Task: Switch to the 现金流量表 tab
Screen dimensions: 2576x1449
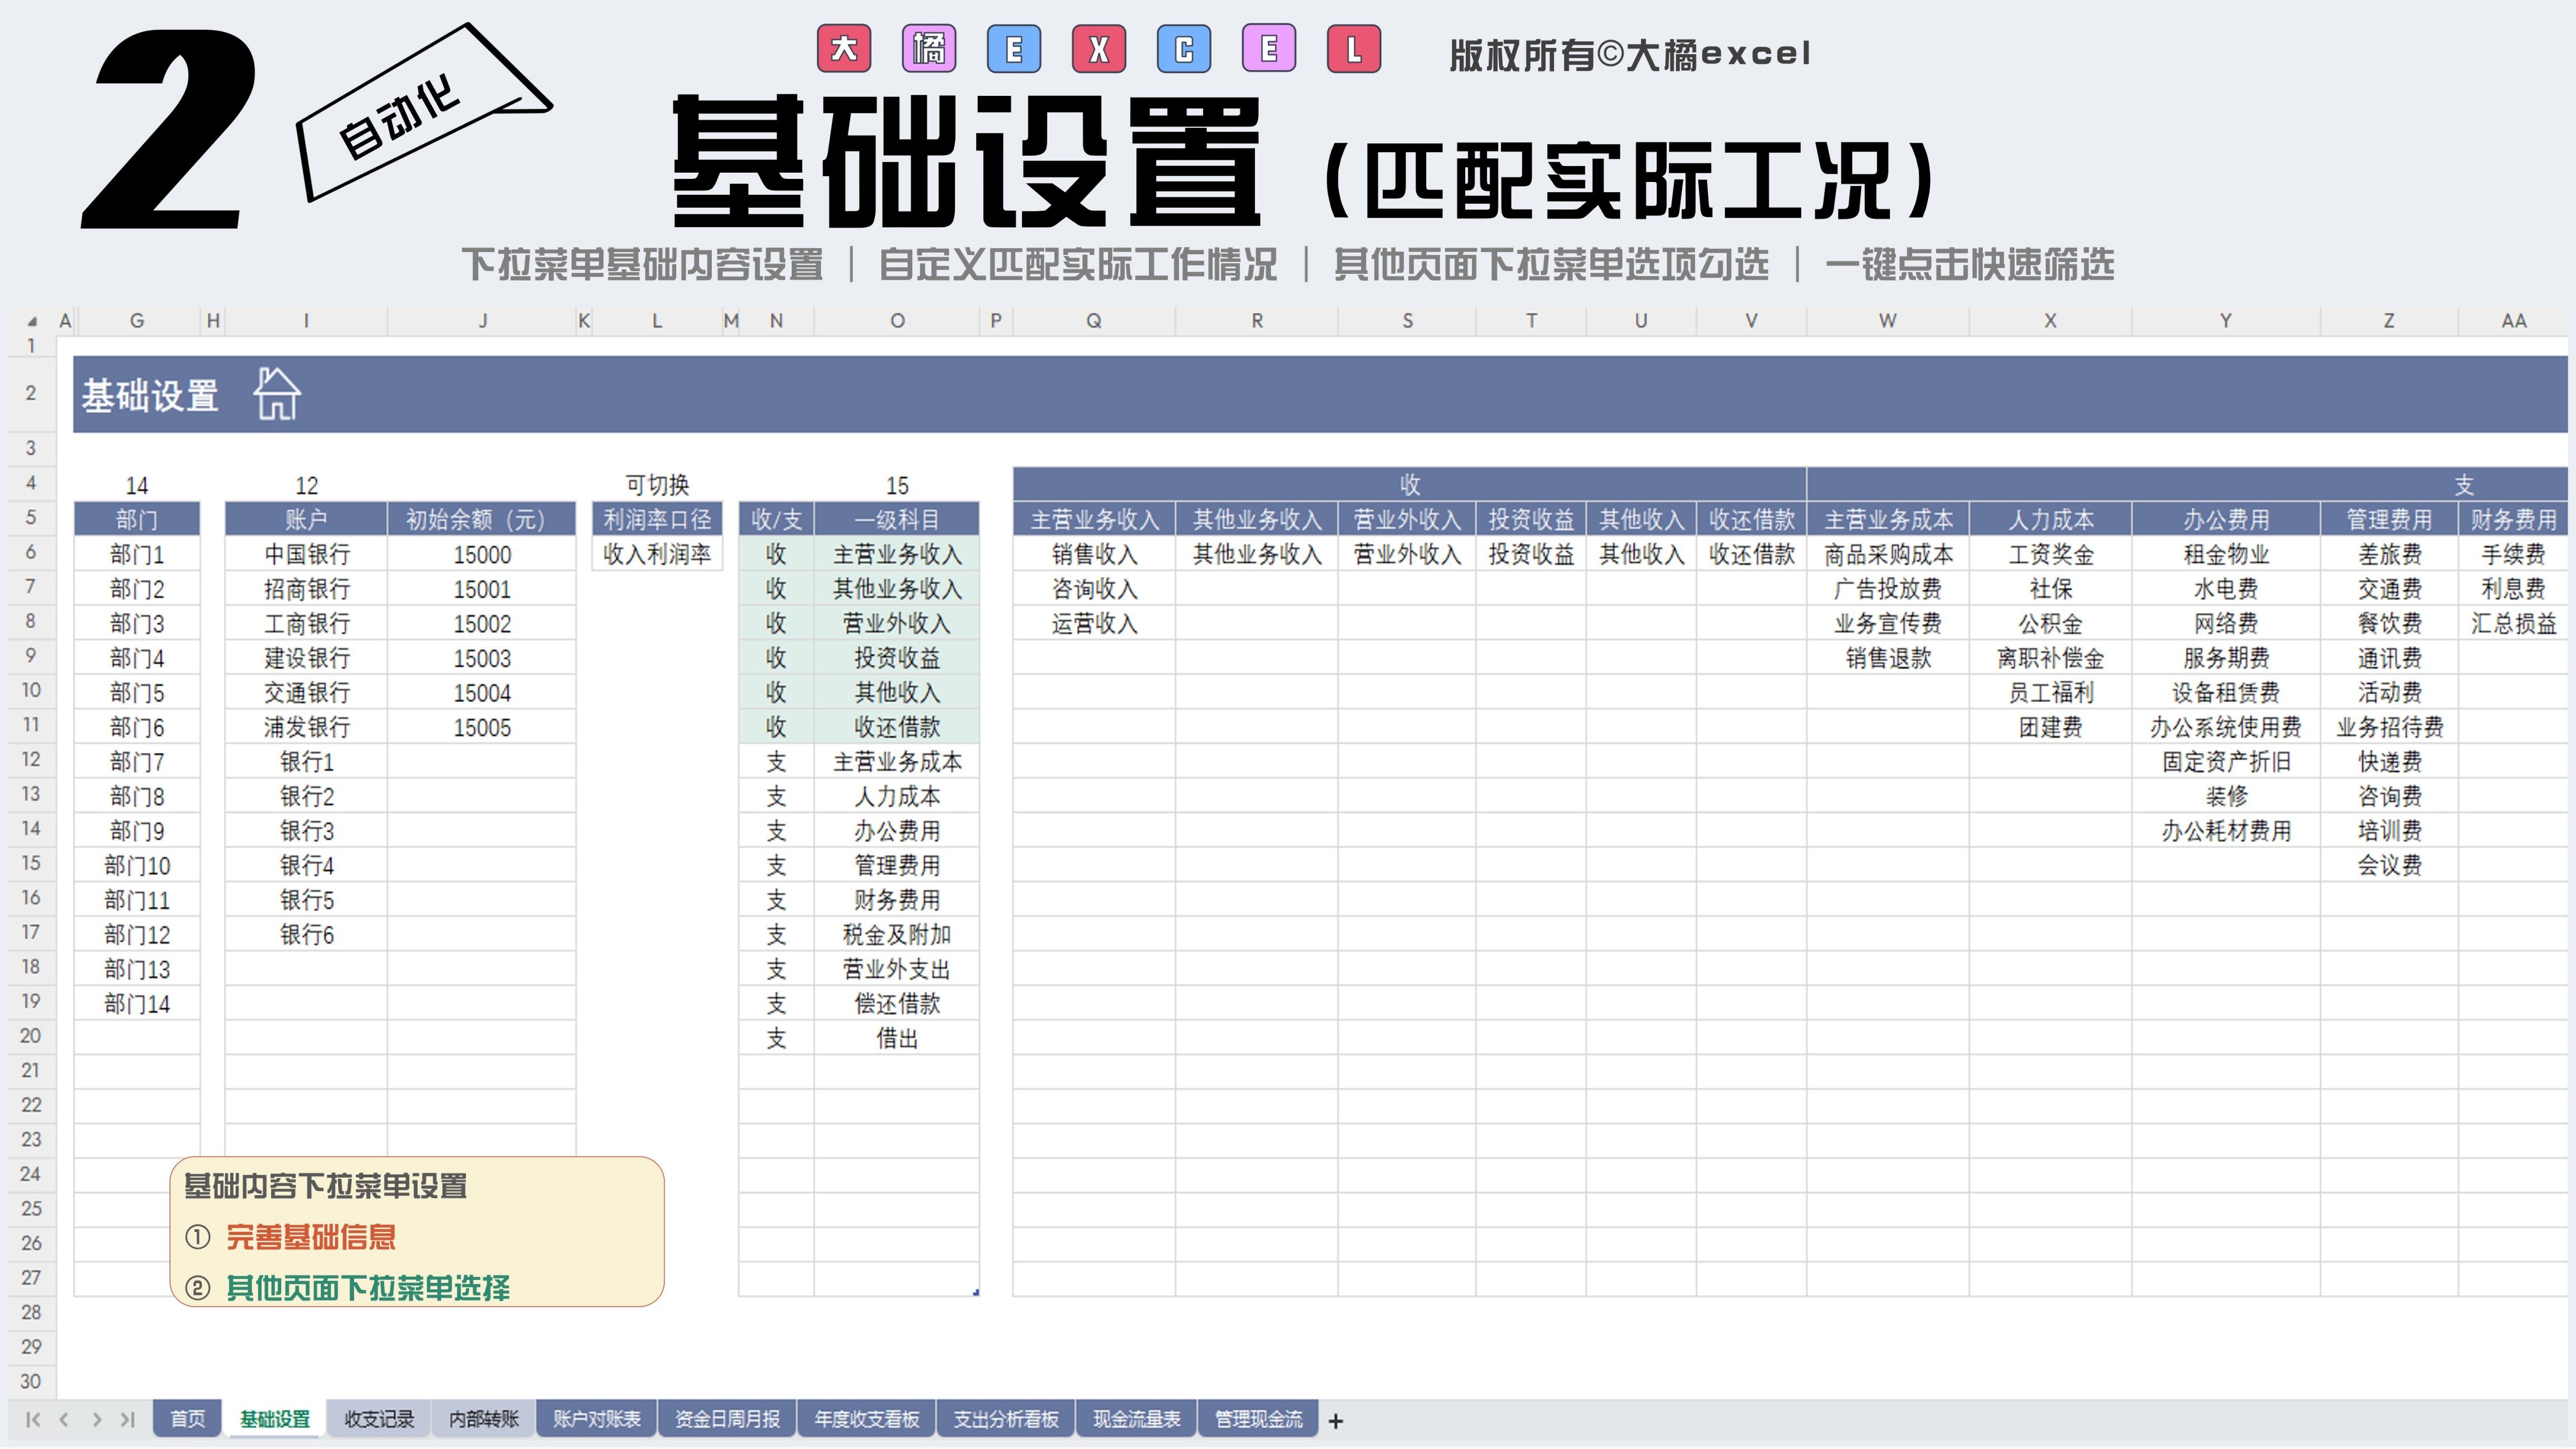Action: coord(1136,1418)
